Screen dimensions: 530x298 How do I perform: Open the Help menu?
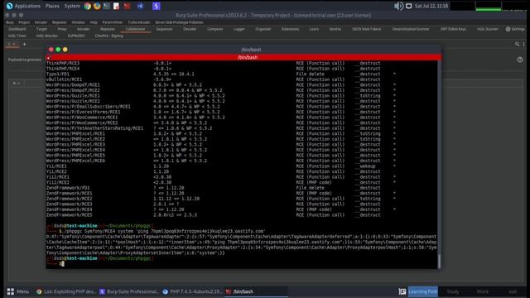(94, 22)
